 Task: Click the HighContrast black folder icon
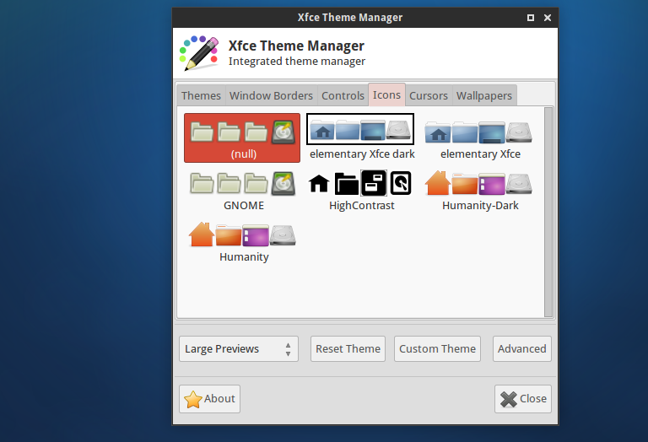click(346, 183)
